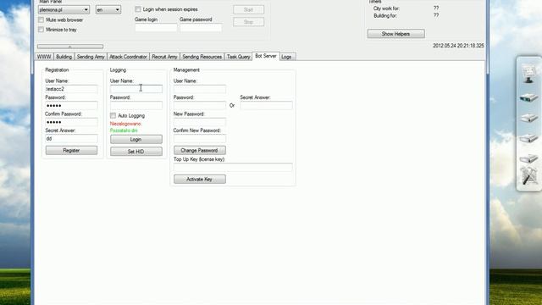
Task: Click the red Niezalogowano status text
Action: coord(126,124)
